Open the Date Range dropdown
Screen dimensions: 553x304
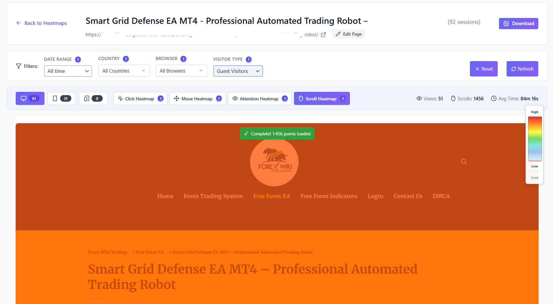68,71
